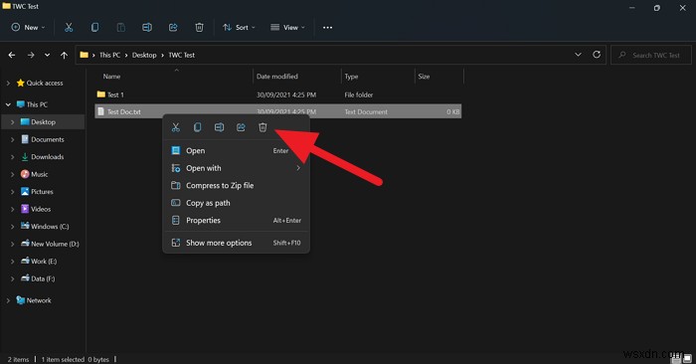Click the toolbar Cut scissors icon

[x=69, y=28]
